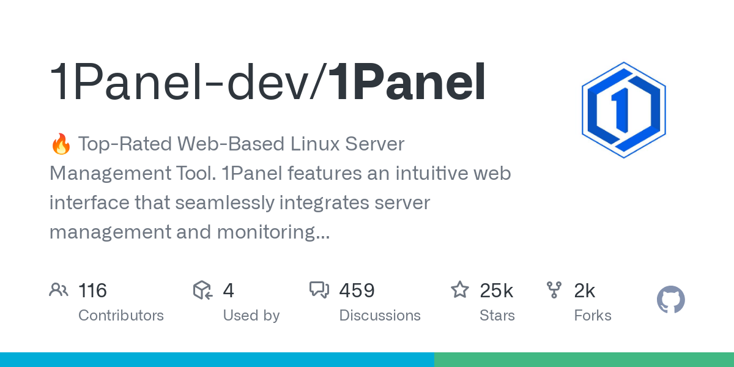This screenshot has height=367, width=734.
Task: Click the Discussions label text
Action: click(x=380, y=316)
